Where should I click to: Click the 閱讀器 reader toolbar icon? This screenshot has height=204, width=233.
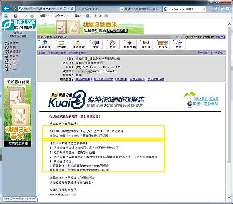pyautogui.click(x=163, y=44)
